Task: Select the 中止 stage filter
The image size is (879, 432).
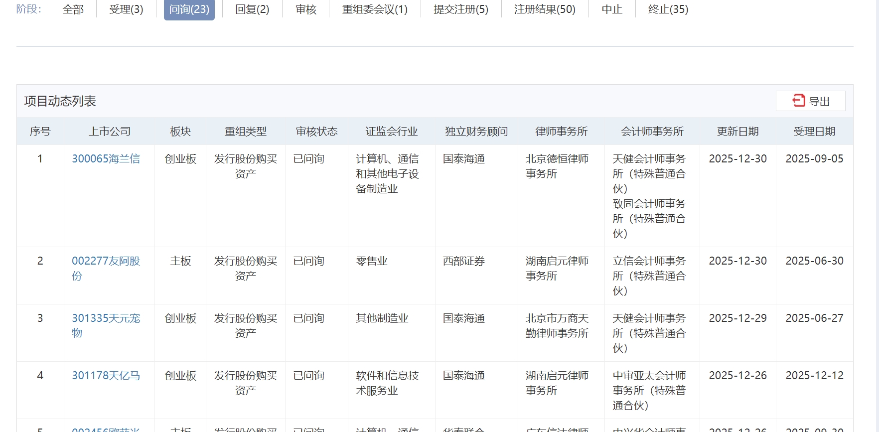Action: 612,9
